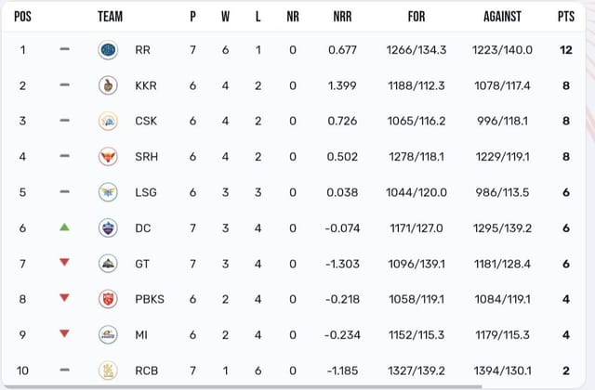Click MI's red down arrow indicator
The image size is (595, 390).
tap(64, 334)
